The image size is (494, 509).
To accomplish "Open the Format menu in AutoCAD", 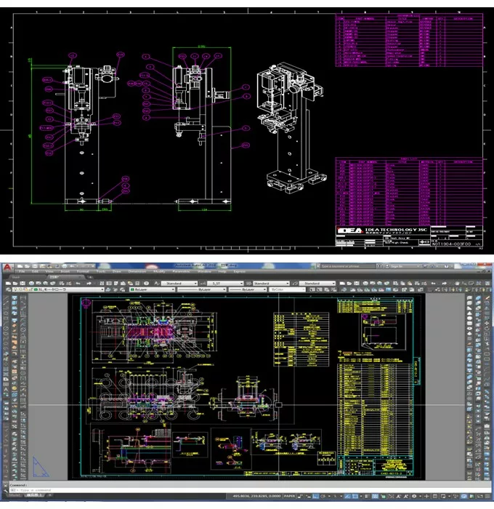I will [83, 271].
